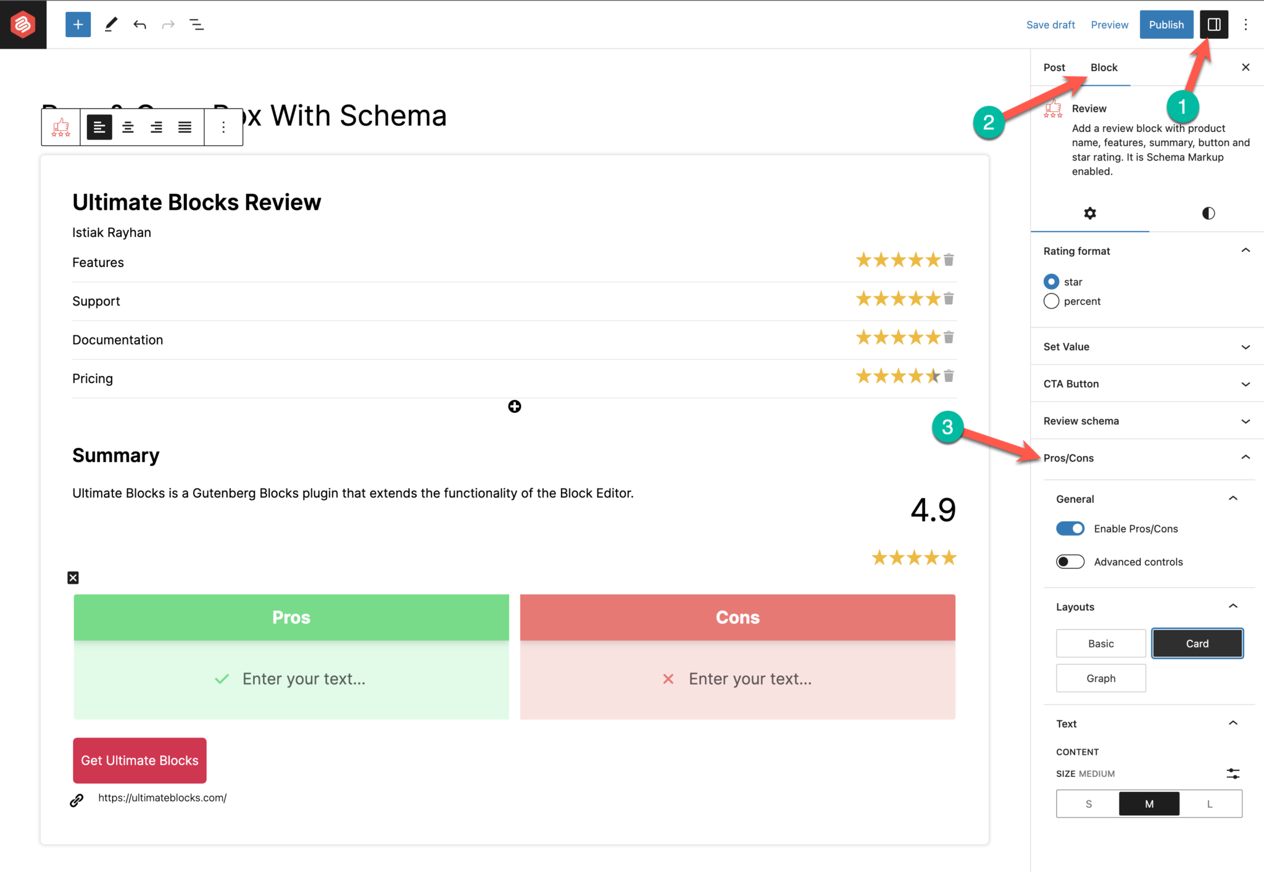This screenshot has width=1264, height=872.
Task: Select center alignment in the block toolbar
Action: coord(128,127)
